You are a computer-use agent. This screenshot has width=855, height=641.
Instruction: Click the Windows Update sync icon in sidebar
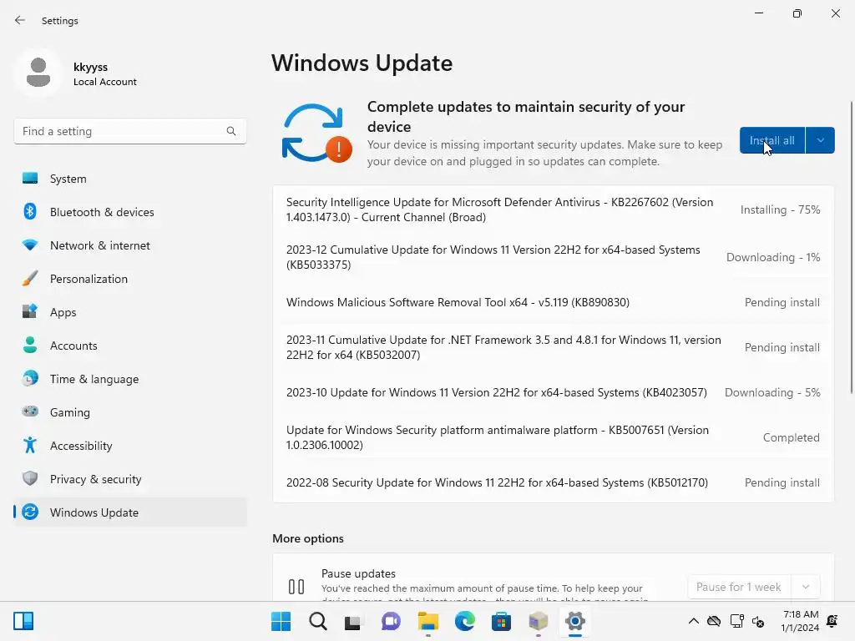[x=30, y=512]
